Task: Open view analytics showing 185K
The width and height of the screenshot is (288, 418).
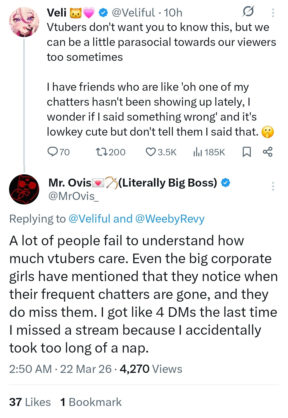Action: click(197, 152)
